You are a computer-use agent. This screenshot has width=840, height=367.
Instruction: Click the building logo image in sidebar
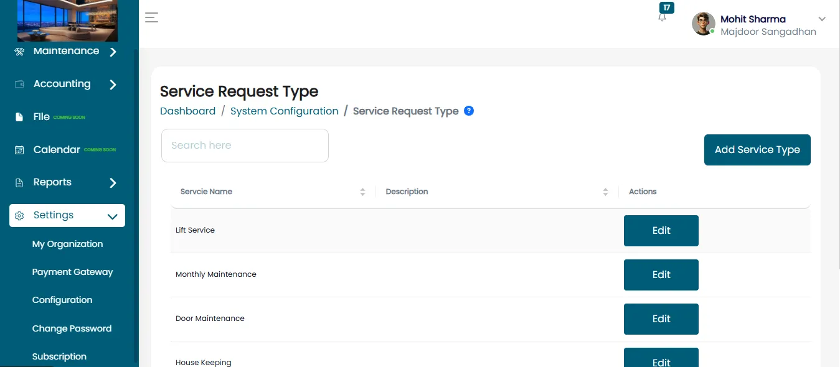67,21
